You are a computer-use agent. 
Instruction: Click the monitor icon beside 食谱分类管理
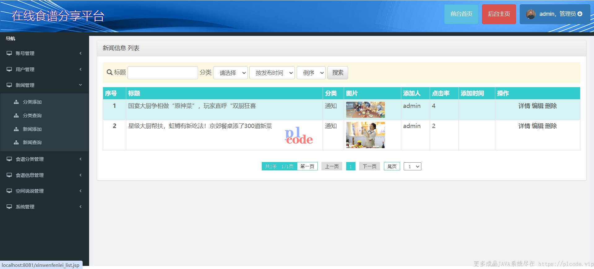click(9, 159)
